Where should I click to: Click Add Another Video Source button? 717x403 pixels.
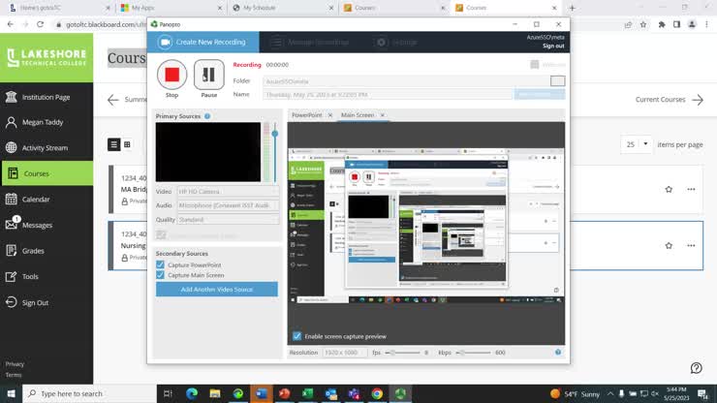[x=217, y=290]
